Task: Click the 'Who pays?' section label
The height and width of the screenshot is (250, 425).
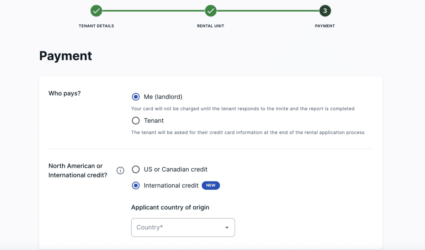Action: (65, 93)
